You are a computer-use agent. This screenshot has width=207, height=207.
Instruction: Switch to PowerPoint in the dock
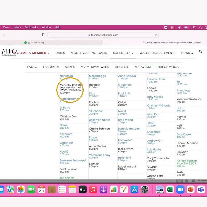pos(191,189)
